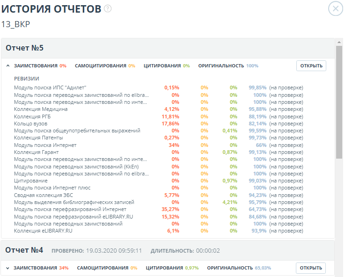The height and width of the screenshot is (277, 345).
Task: Close the report history dialog
Action: [x=335, y=9]
